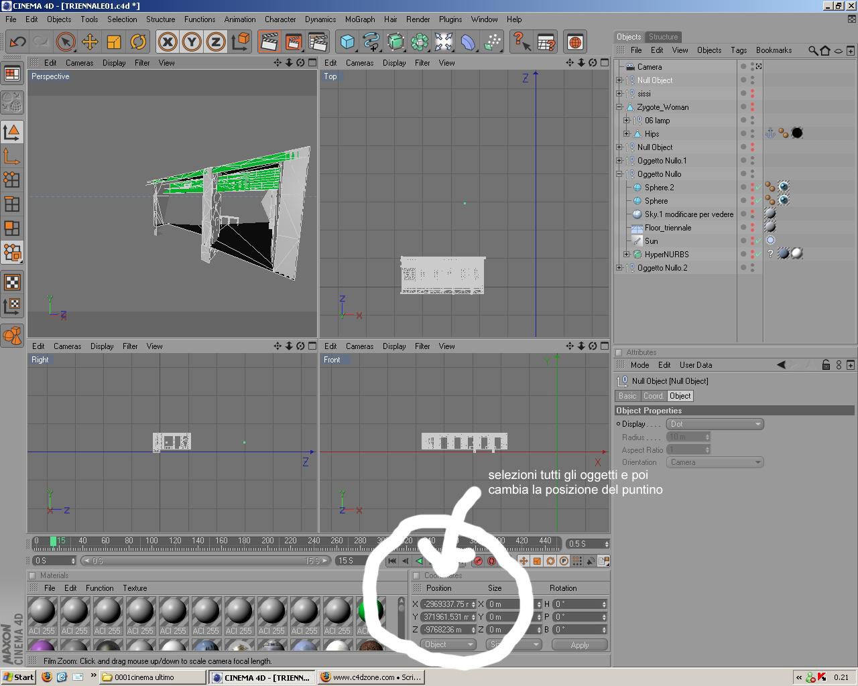This screenshot has height=686, width=858.
Task: Activate the Move tool in the top toolbar
Action: tap(90, 42)
